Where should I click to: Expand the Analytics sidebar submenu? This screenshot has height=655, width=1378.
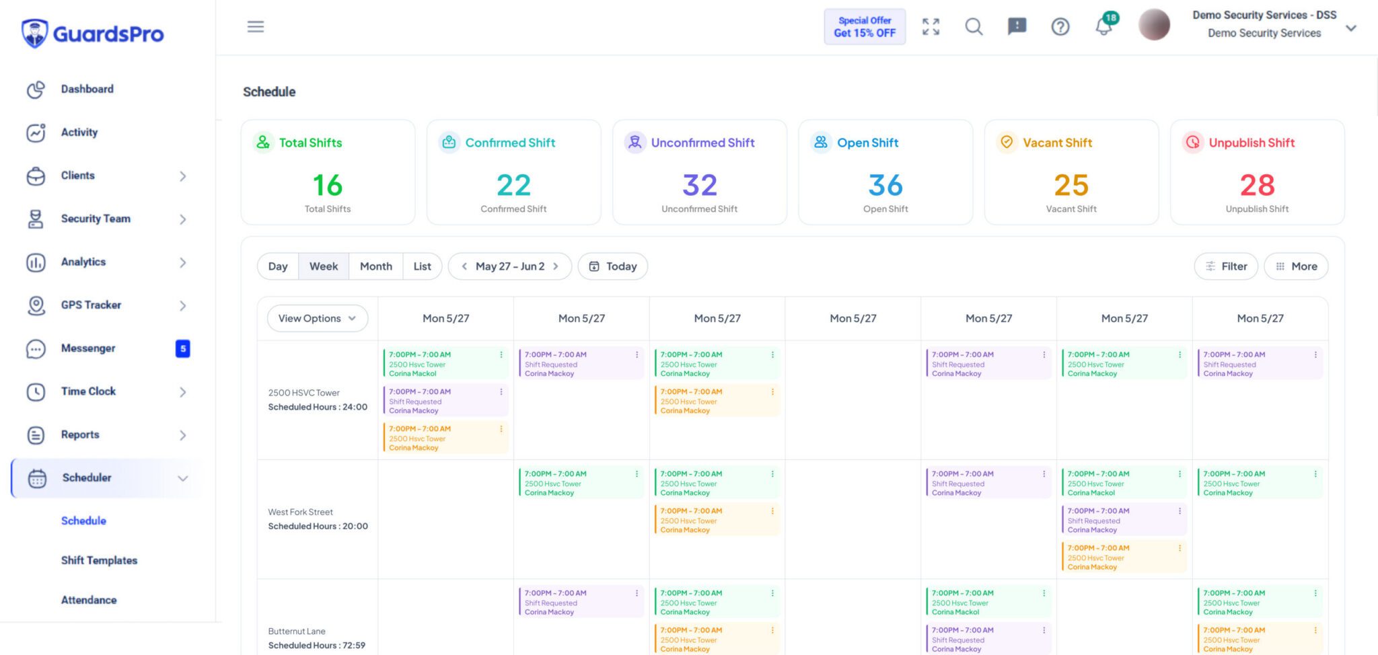click(x=182, y=262)
